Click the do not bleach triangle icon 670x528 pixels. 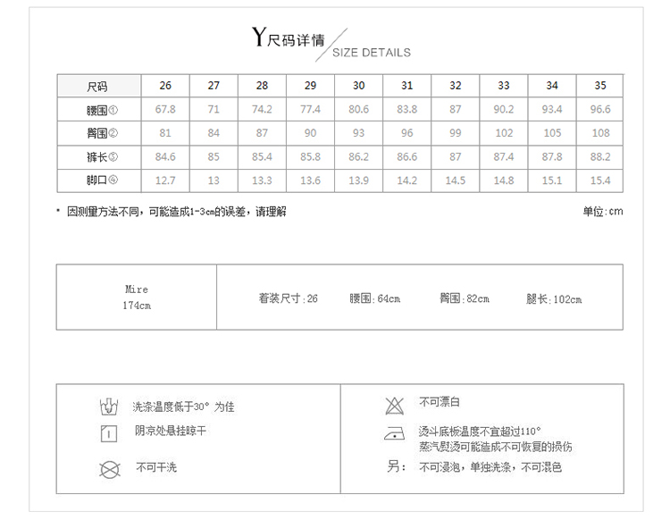click(x=394, y=406)
